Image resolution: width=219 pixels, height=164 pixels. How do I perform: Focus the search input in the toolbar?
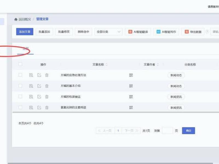coord(215,32)
